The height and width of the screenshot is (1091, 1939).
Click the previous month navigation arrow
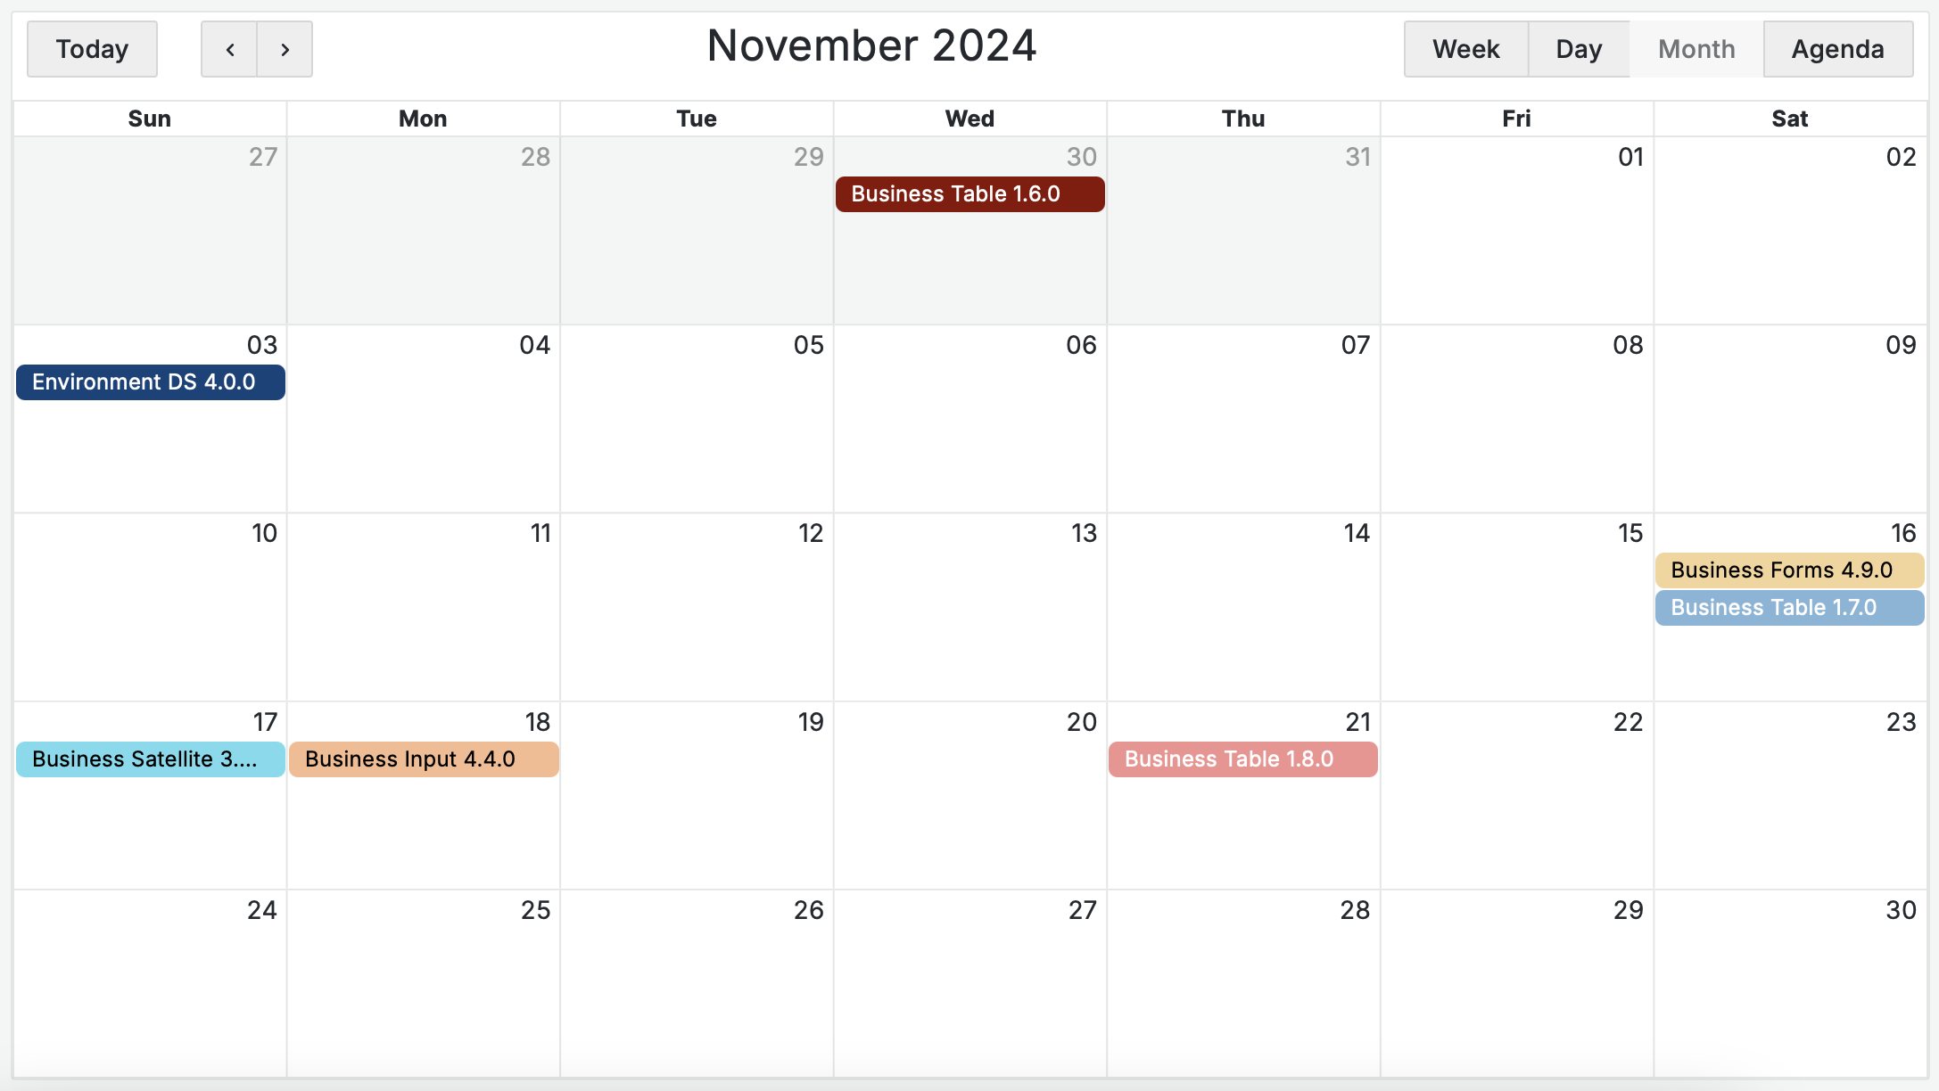[229, 48]
